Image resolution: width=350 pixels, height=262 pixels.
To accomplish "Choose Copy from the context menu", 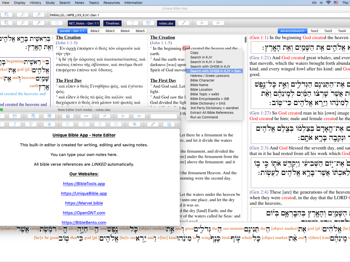I will click(214, 53).
